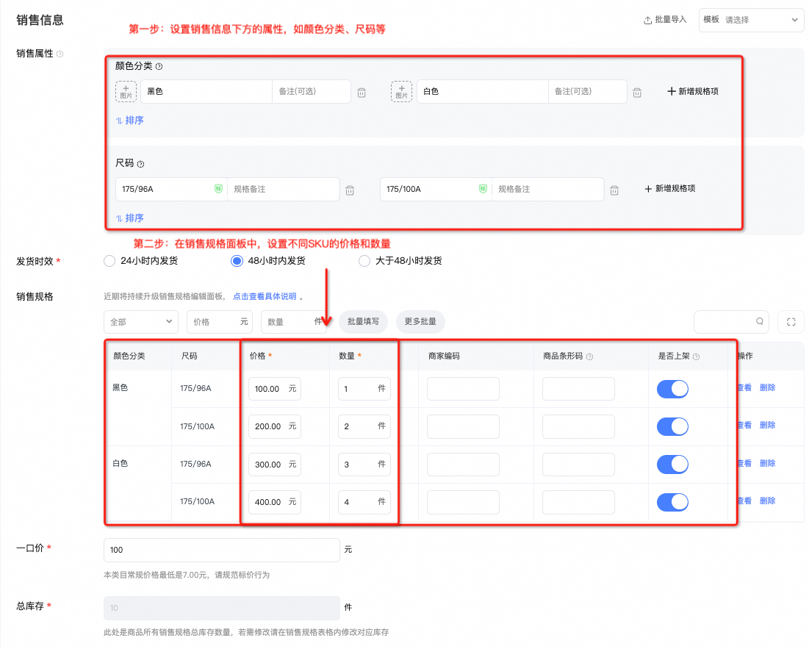809x649 pixels.
Task: Click the 一口价 price input field
Action: [222, 550]
